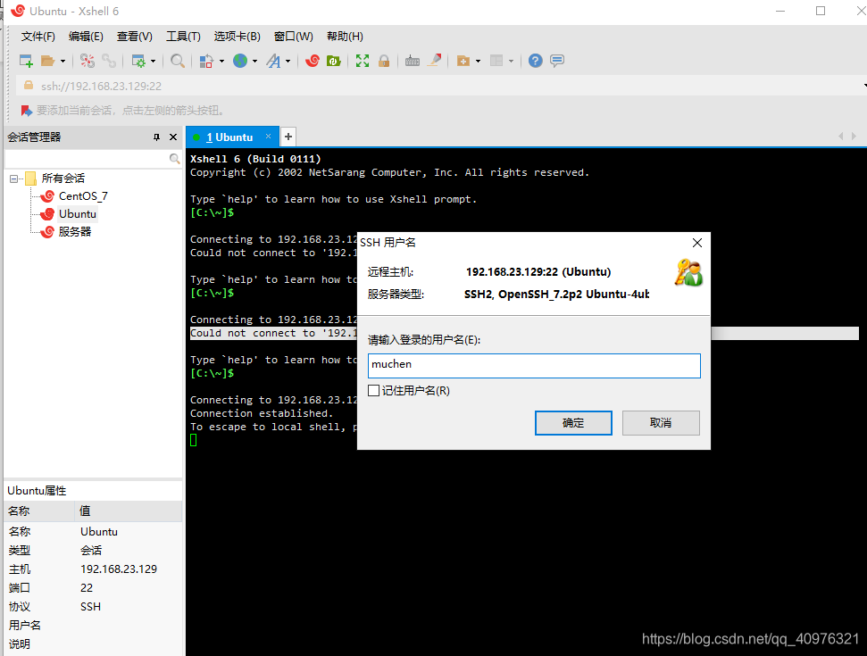Open the dropdown next to Open folder icon
The height and width of the screenshot is (656, 867).
pyautogui.click(x=63, y=61)
